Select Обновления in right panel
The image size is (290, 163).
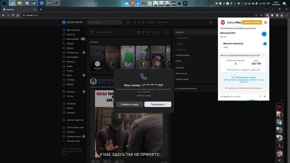click(181, 73)
